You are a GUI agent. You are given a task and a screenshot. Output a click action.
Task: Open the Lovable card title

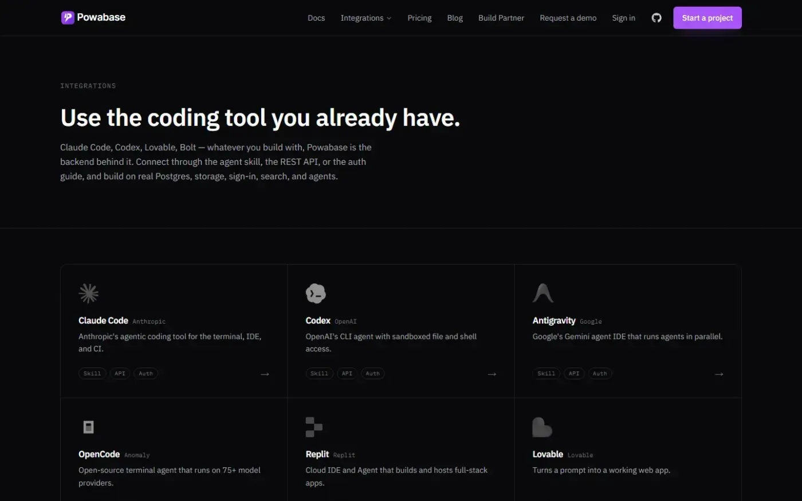[548, 454]
